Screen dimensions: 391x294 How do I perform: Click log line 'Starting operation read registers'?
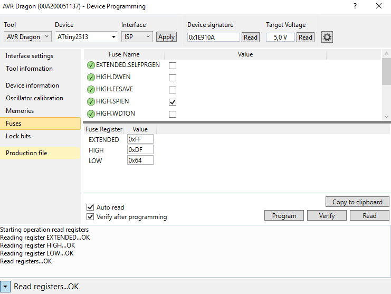pyautogui.click(x=44, y=230)
